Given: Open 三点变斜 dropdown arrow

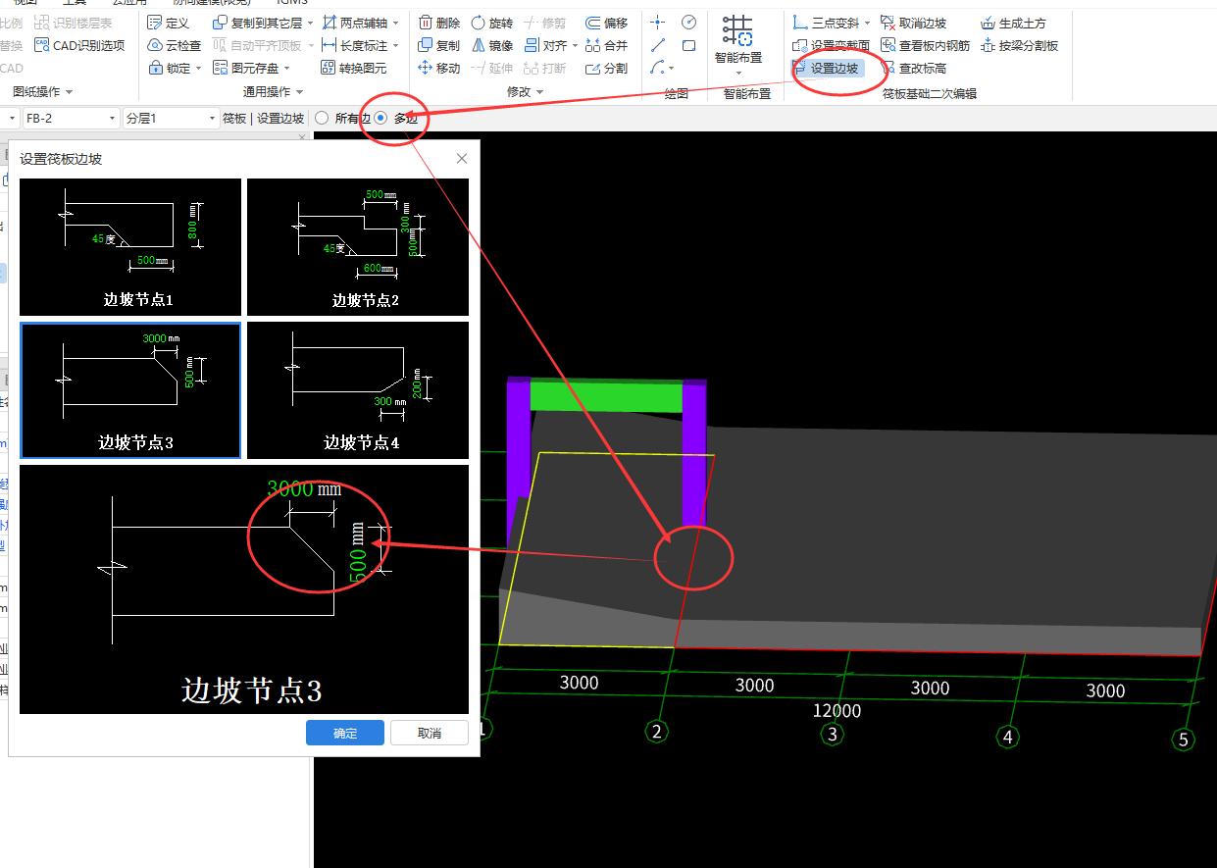Looking at the screenshot, I should (868, 23).
